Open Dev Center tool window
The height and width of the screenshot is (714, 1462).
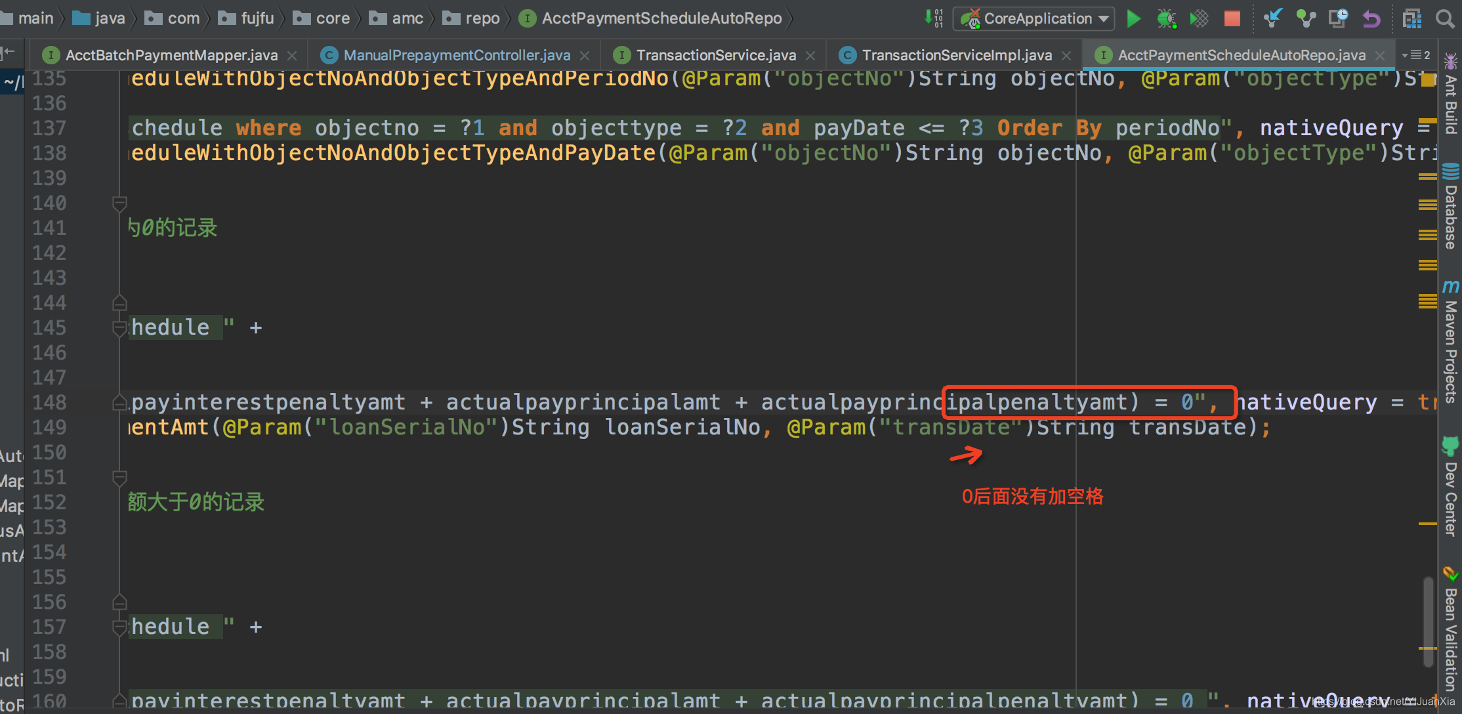tap(1451, 487)
